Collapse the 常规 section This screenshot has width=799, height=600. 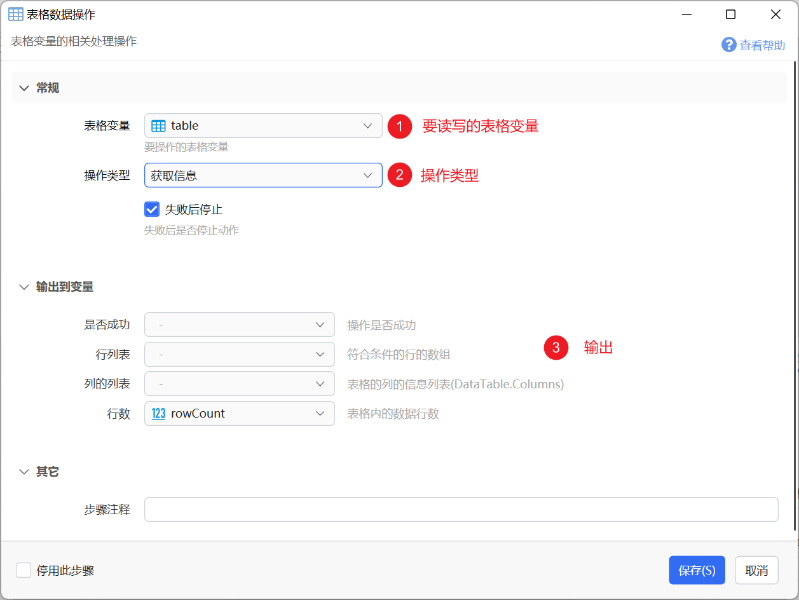point(24,88)
